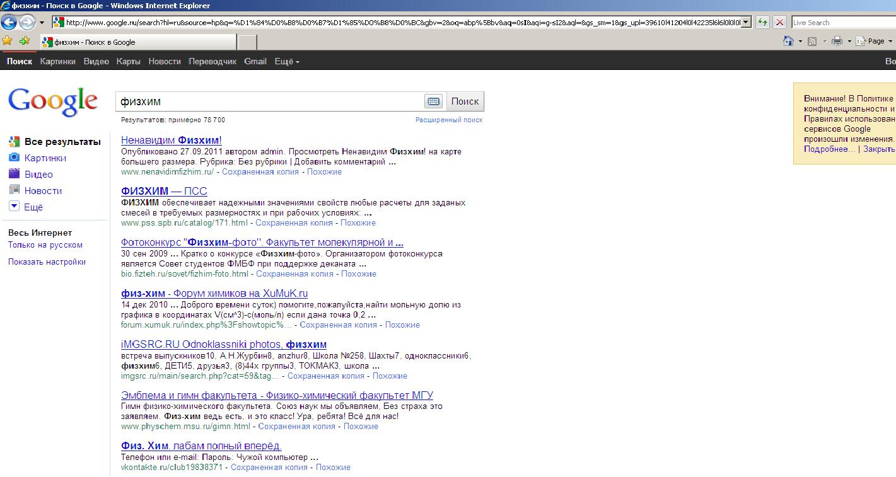Click Показать настройки link

coord(47,262)
